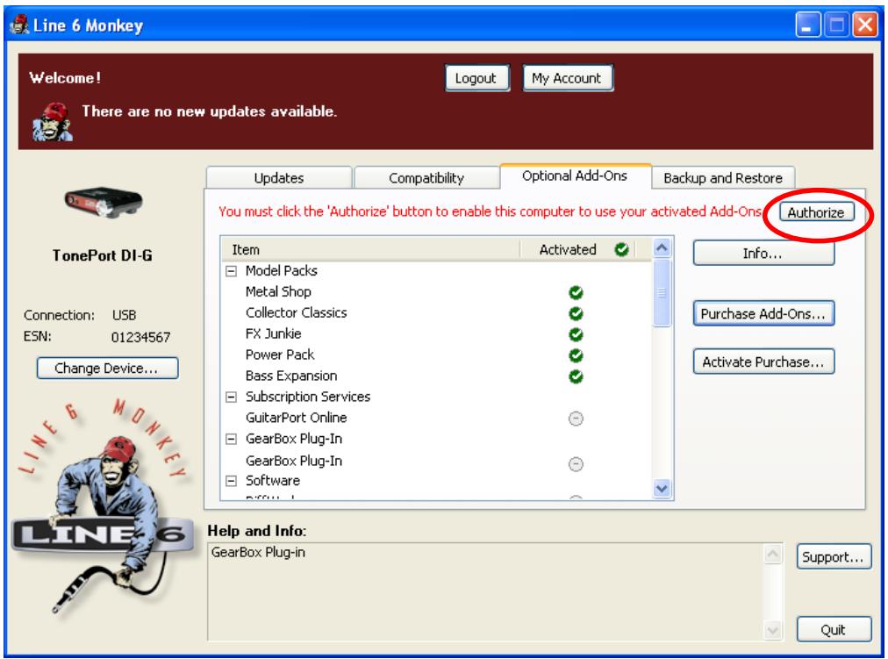Viewport: 888px width, 659px height.
Task: Open My Account page
Action: pyautogui.click(x=567, y=78)
